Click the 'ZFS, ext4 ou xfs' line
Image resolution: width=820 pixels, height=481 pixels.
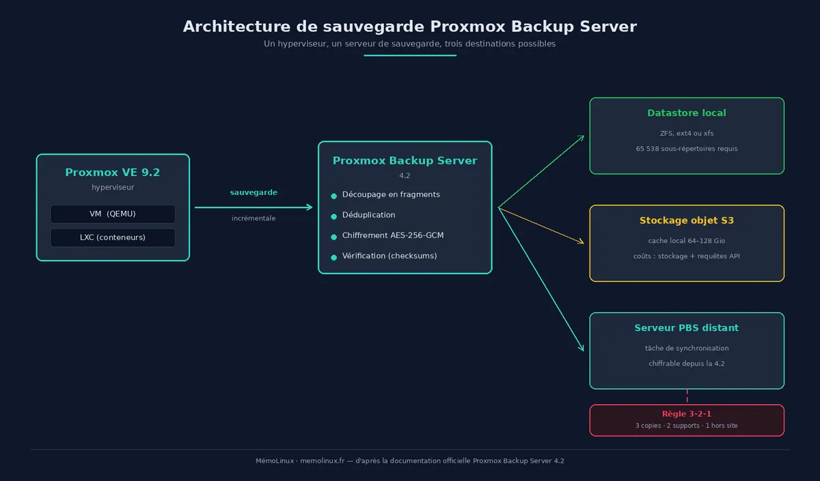[x=687, y=133]
